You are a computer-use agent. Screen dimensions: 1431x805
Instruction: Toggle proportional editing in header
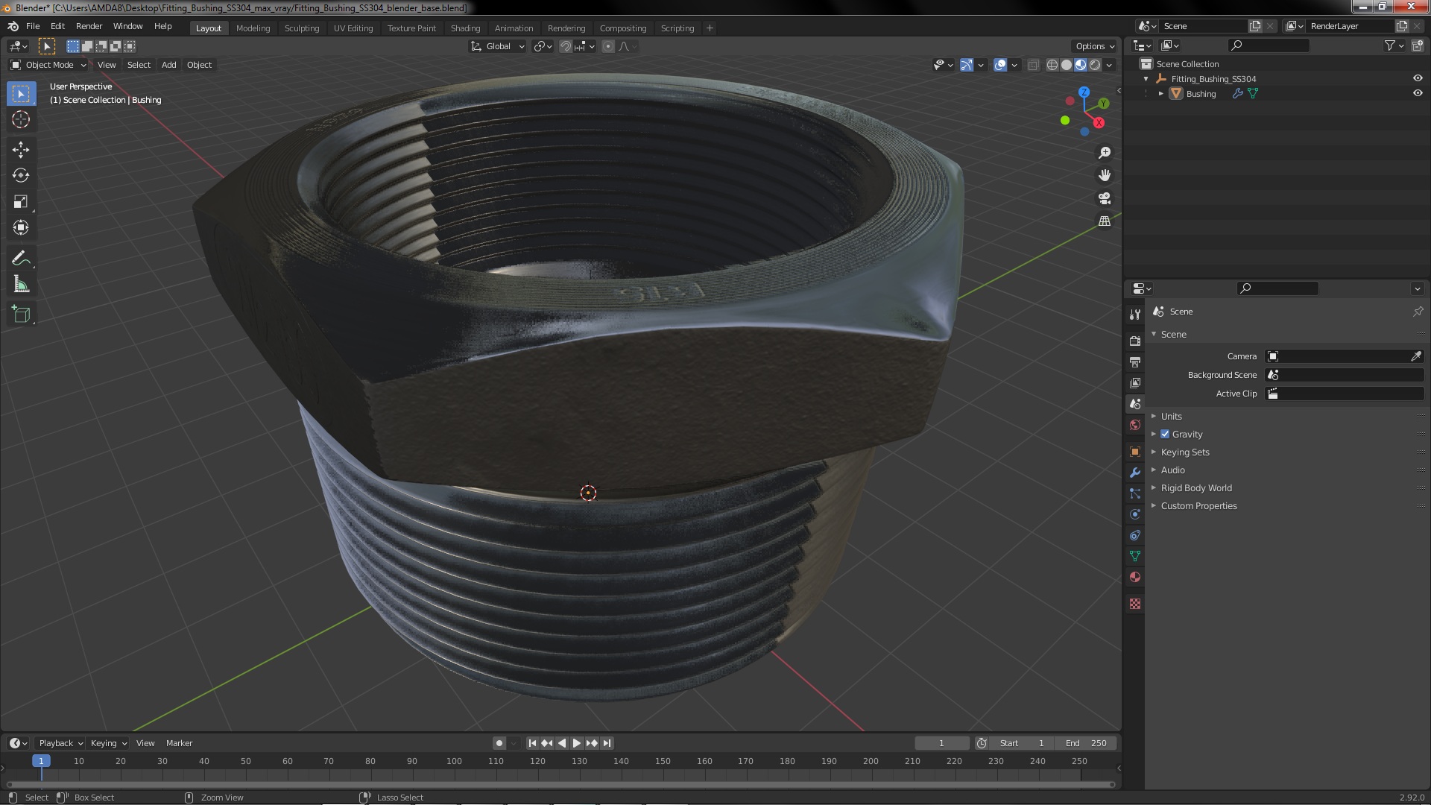tap(608, 46)
